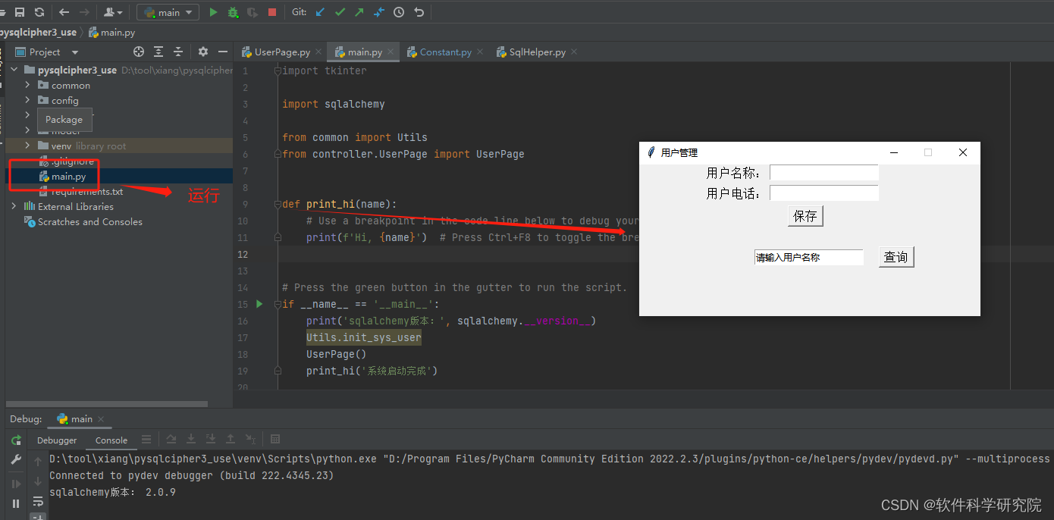Save all files with the floppy disk icon
This screenshot has width=1054, height=520.
tap(20, 12)
